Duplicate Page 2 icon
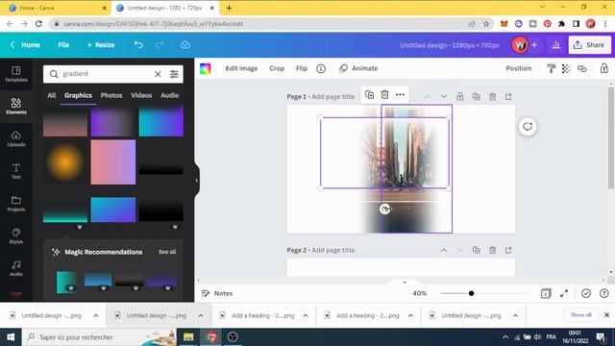 click(x=477, y=250)
